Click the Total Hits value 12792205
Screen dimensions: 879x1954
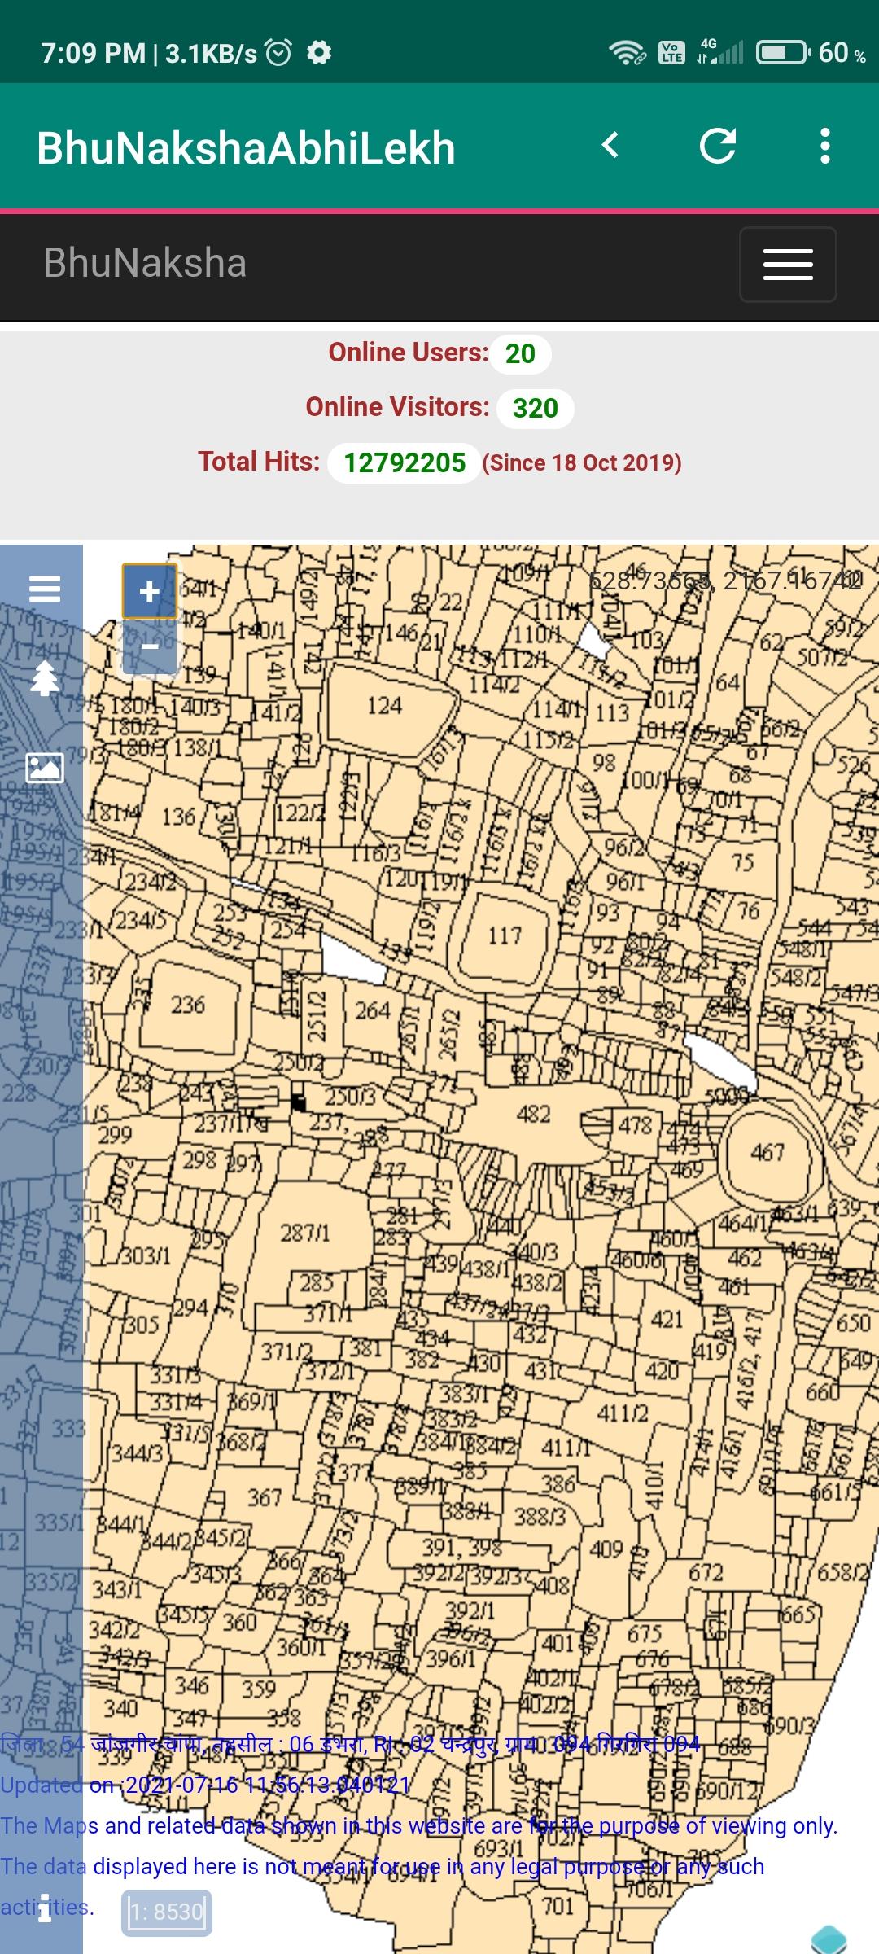(x=405, y=462)
